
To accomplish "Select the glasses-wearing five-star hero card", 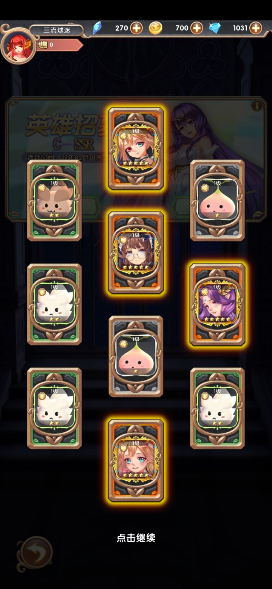I will point(136,253).
